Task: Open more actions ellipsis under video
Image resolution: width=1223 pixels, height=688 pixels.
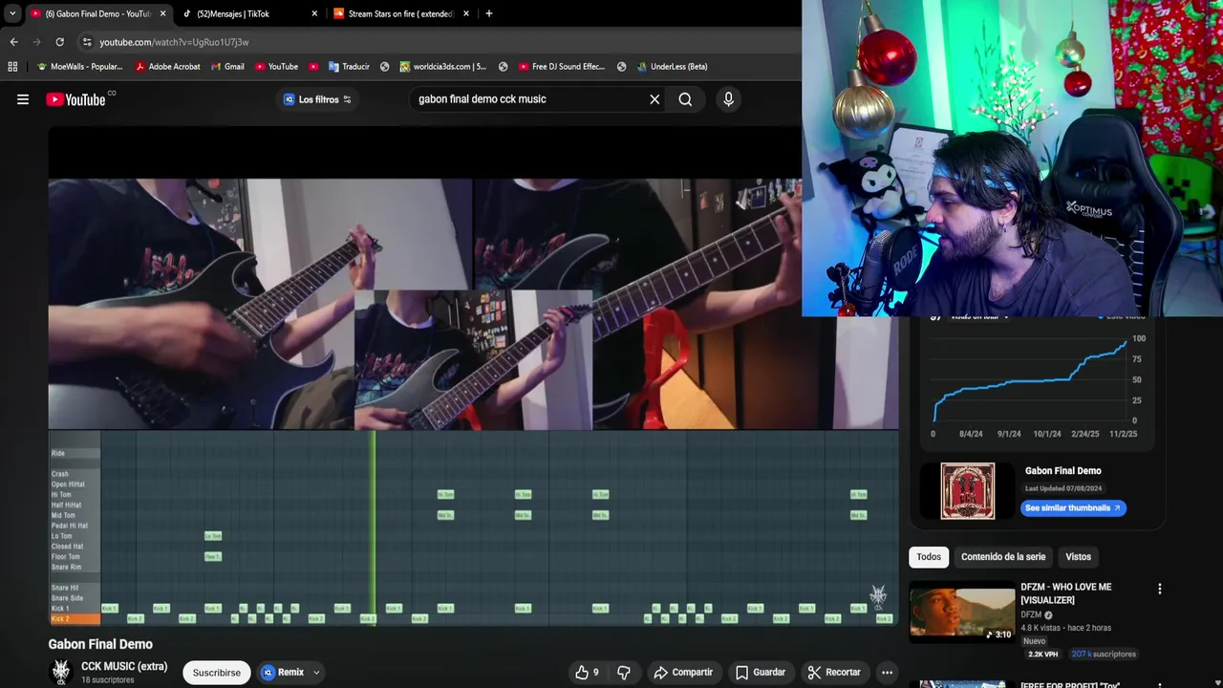Action: coord(887,673)
